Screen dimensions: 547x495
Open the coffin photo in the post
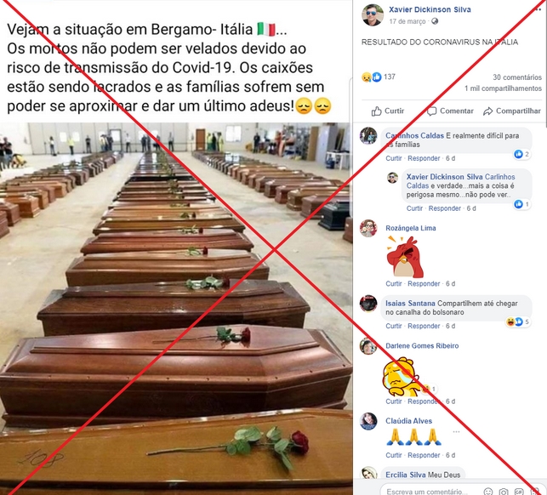176,309
